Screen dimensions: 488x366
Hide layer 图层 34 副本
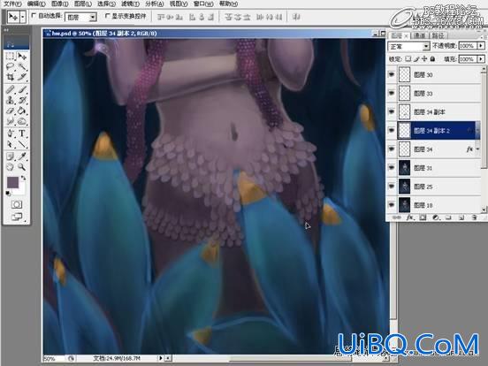click(x=392, y=111)
